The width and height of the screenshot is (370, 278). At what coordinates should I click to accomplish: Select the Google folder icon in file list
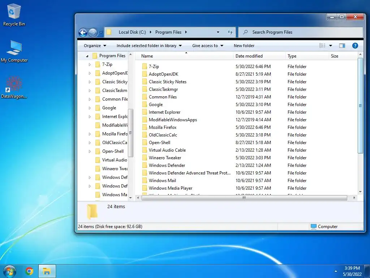coord(145,105)
